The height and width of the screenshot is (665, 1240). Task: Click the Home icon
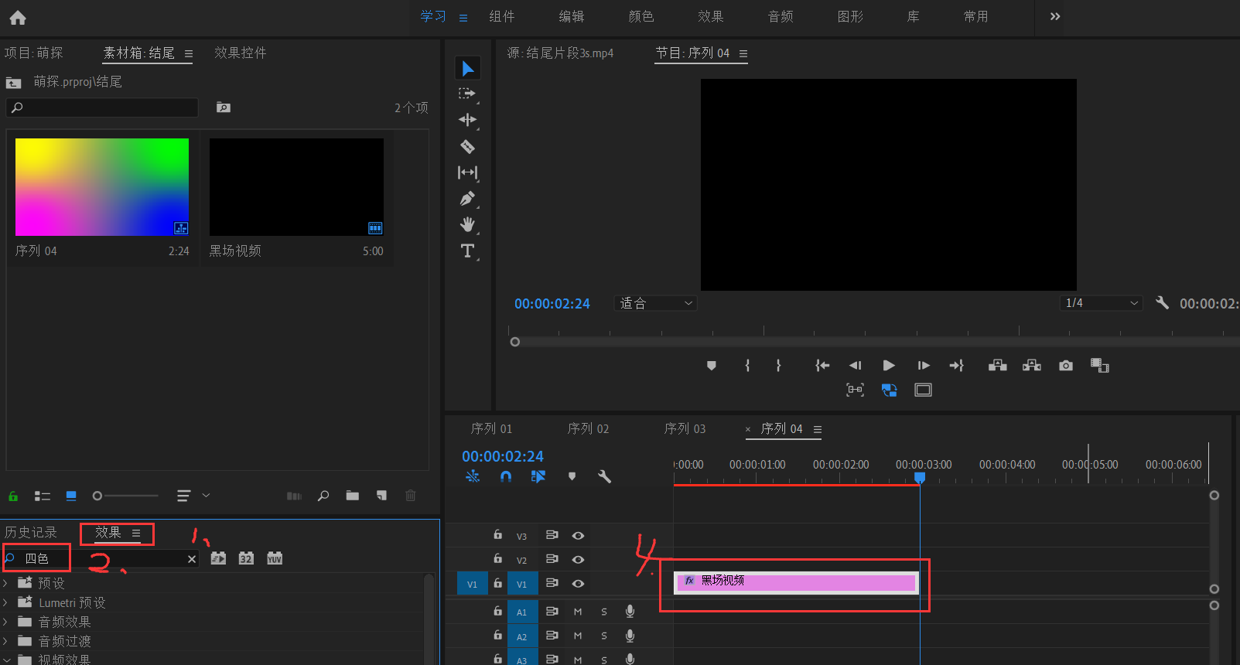pyautogui.click(x=18, y=18)
